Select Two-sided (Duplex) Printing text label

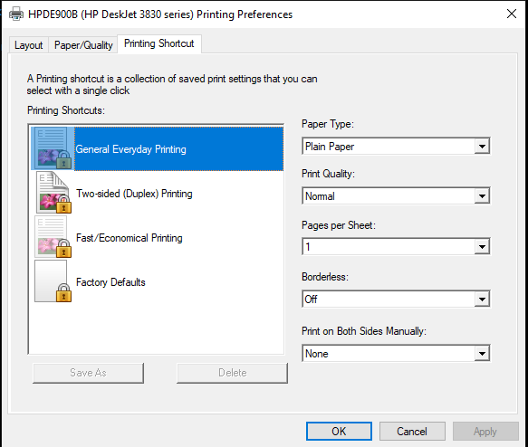(x=134, y=194)
